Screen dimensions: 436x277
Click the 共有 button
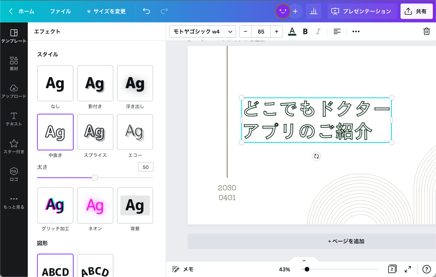(417, 11)
